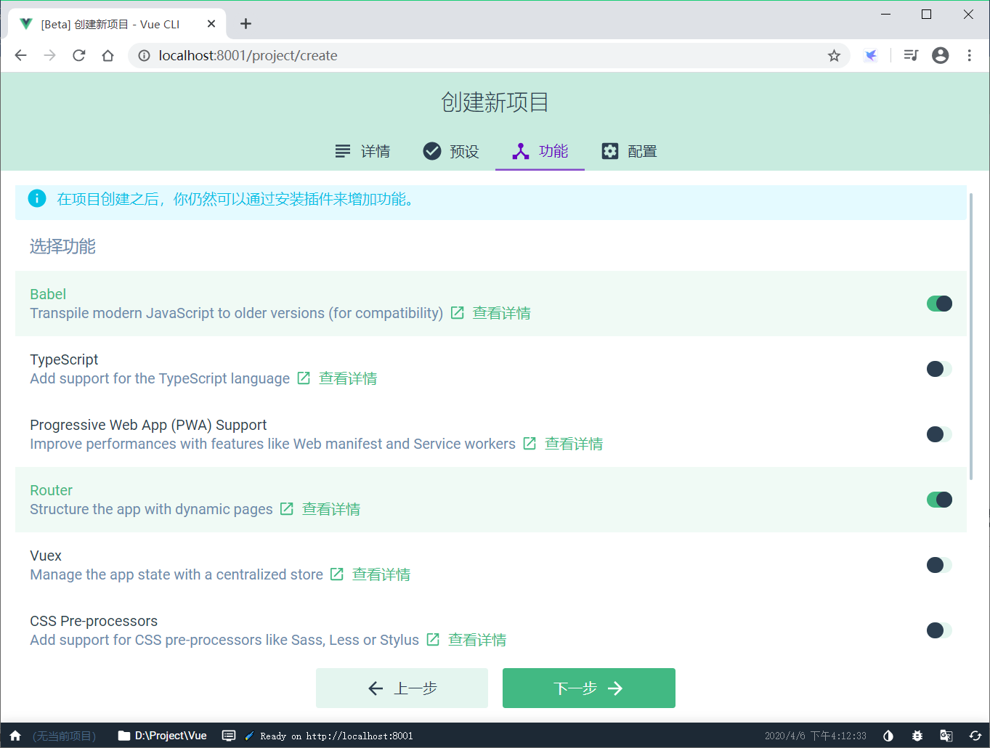Reload the page with browser refresh button
The image size is (990, 748).
[x=78, y=55]
